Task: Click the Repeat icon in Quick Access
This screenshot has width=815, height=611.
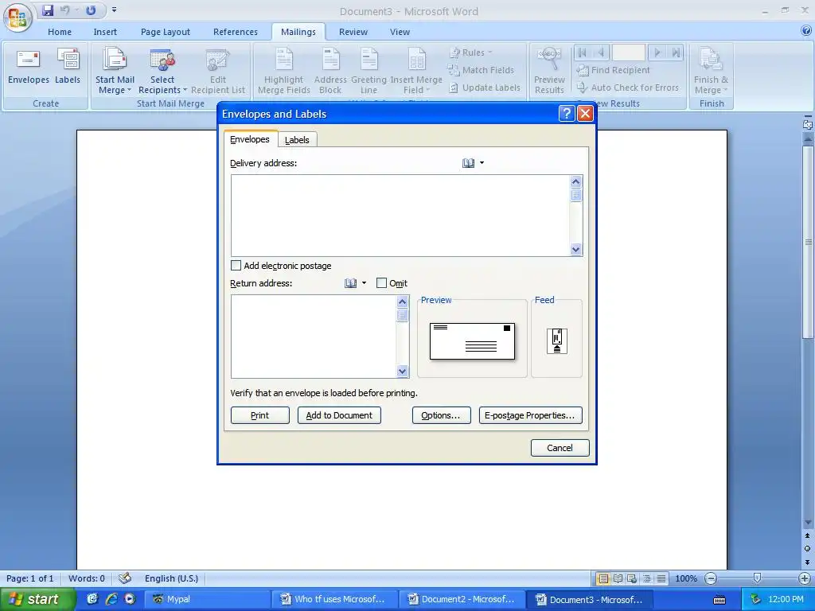Action: [x=91, y=10]
